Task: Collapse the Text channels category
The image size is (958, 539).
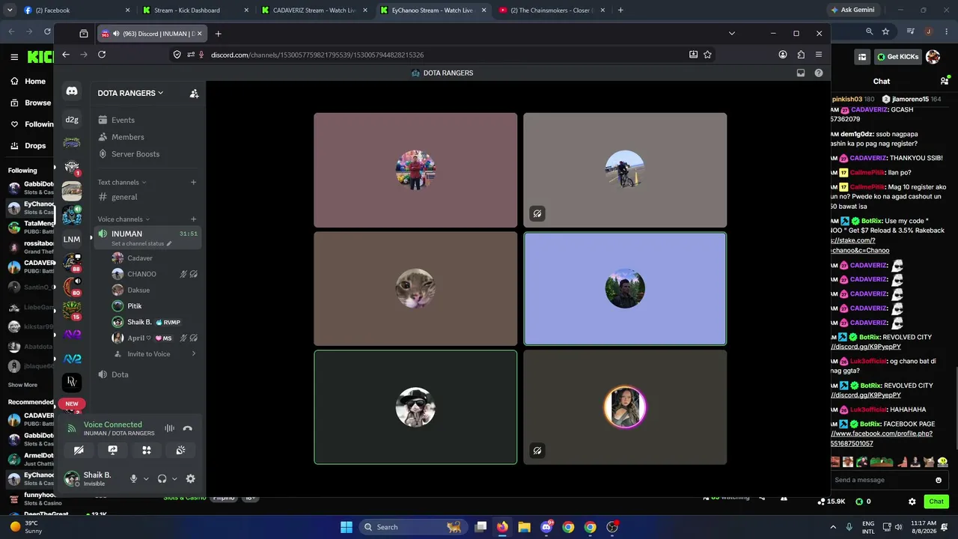Action: [122, 182]
